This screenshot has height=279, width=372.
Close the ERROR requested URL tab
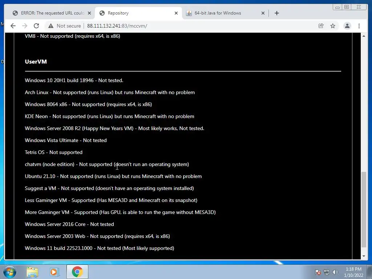pos(89,13)
